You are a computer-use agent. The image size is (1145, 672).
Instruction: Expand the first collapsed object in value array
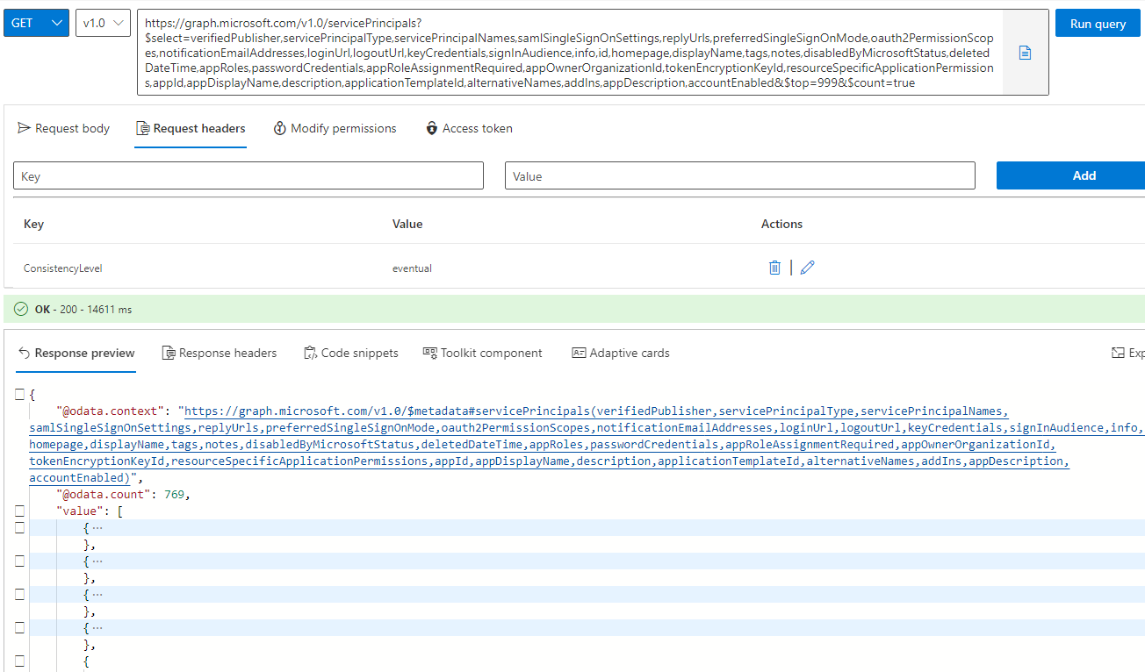tap(19, 527)
